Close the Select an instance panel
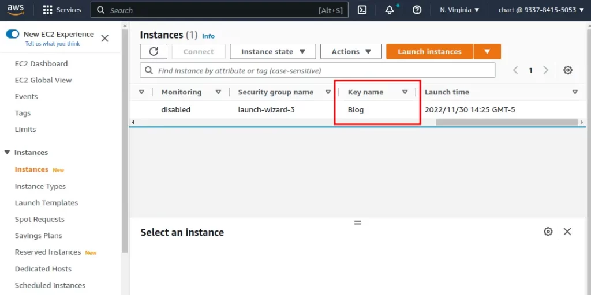Screen dimensions: 591x295 click(x=567, y=232)
